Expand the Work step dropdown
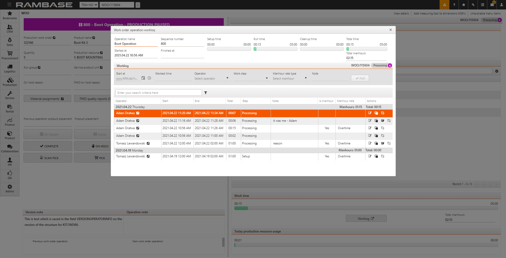The width and height of the screenshot is (506, 258). pyautogui.click(x=251, y=79)
